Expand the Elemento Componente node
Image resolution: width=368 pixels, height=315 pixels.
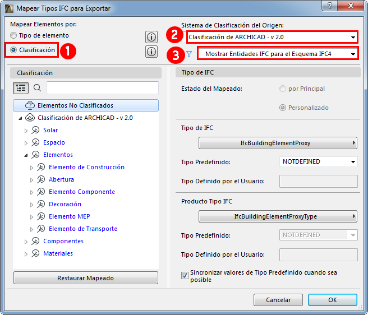click(x=31, y=192)
